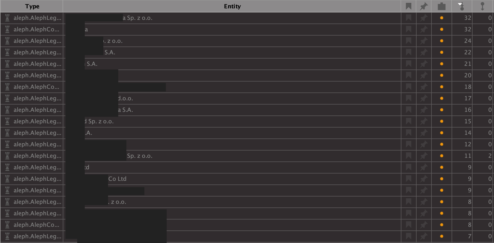Sort by the briefcase column header icon
The height and width of the screenshot is (243, 494).
(442, 6)
